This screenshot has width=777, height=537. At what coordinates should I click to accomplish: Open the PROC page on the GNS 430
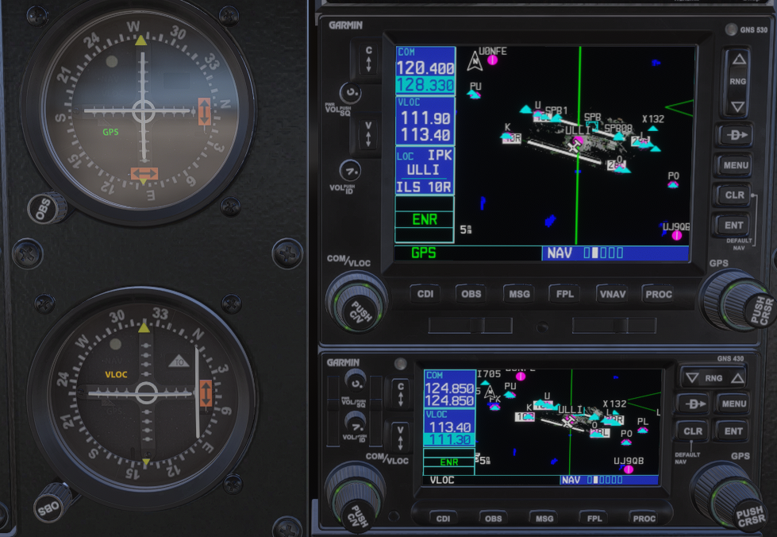(x=644, y=518)
